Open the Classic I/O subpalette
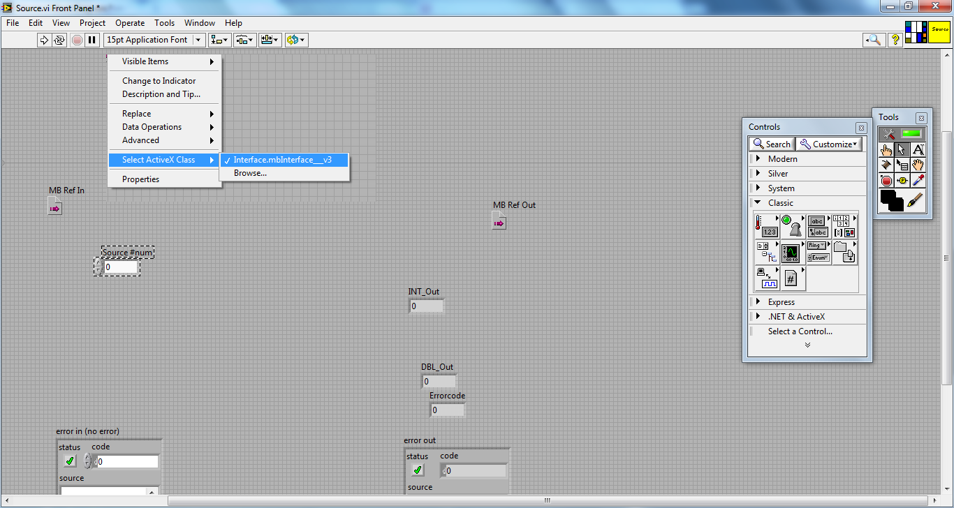The image size is (954, 508). coord(767,278)
